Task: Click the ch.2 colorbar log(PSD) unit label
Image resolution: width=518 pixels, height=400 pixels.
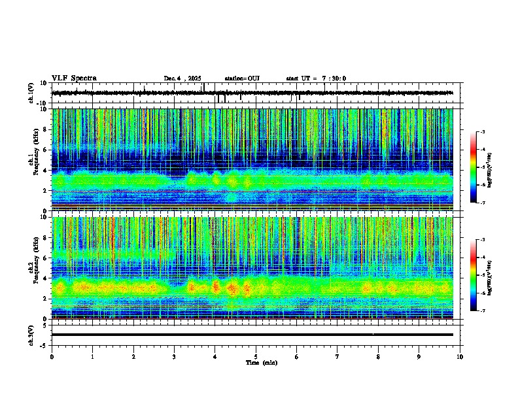Action: pyautogui.click(x=490, y=278)
